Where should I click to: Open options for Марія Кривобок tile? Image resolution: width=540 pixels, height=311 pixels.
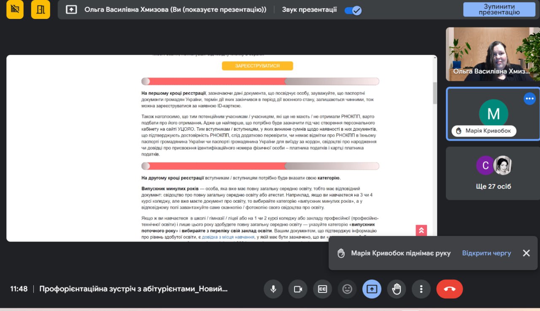coord(530,99)
